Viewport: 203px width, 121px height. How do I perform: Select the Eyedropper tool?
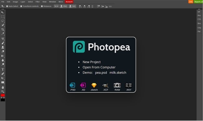[2, 34]
